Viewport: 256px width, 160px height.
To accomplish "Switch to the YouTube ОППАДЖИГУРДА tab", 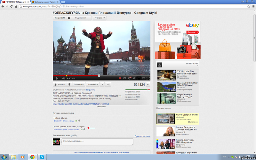I will pyautogui.click(x=15, y=2).
